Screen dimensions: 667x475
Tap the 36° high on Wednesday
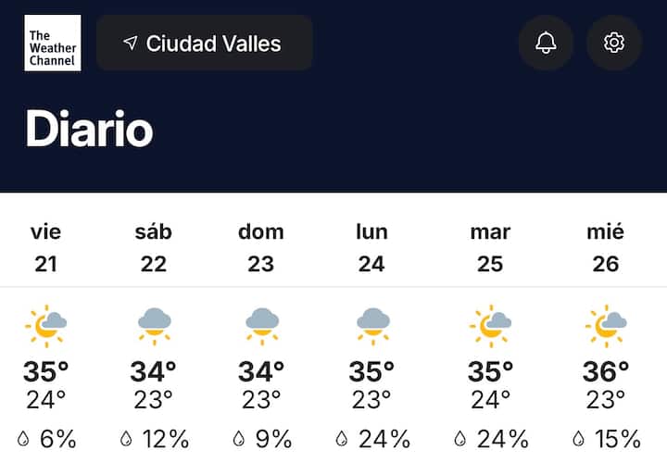[x=606, y=371]
